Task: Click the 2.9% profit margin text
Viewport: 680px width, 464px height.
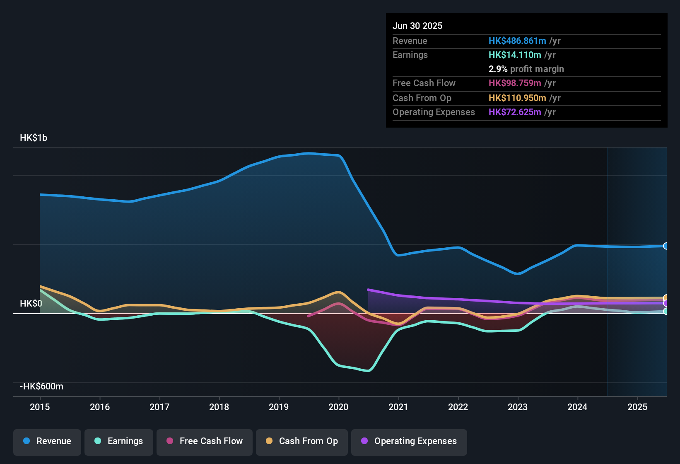Action: (526, 69)
